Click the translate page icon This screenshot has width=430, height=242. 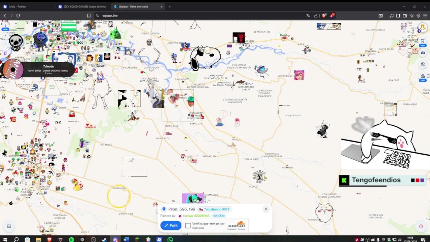click(x=308, y=15)
